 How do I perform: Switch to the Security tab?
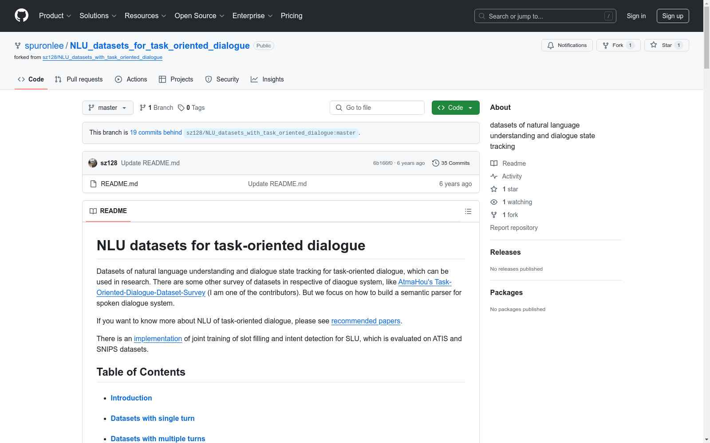[x=222, y=79]
